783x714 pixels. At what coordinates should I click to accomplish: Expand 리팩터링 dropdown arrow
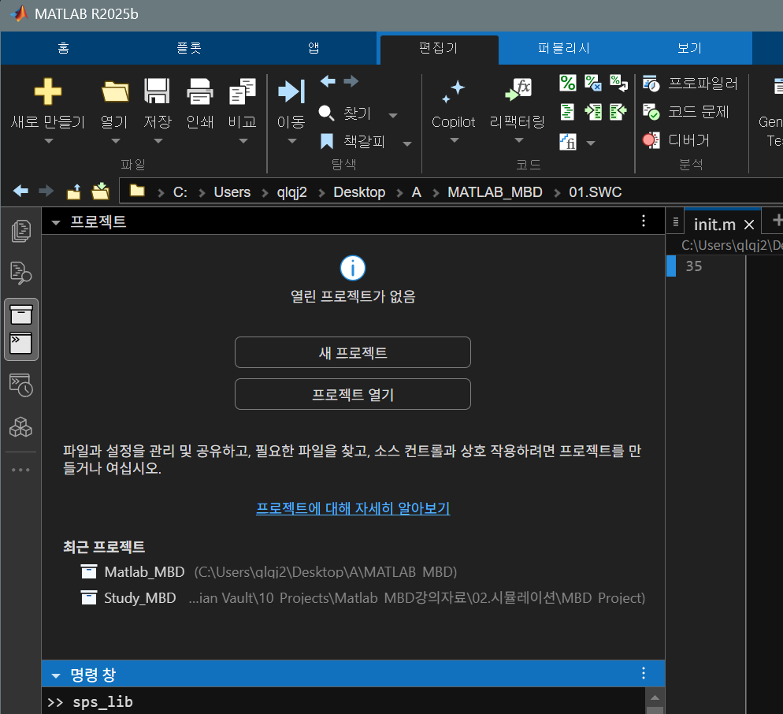tap(518, 140)
